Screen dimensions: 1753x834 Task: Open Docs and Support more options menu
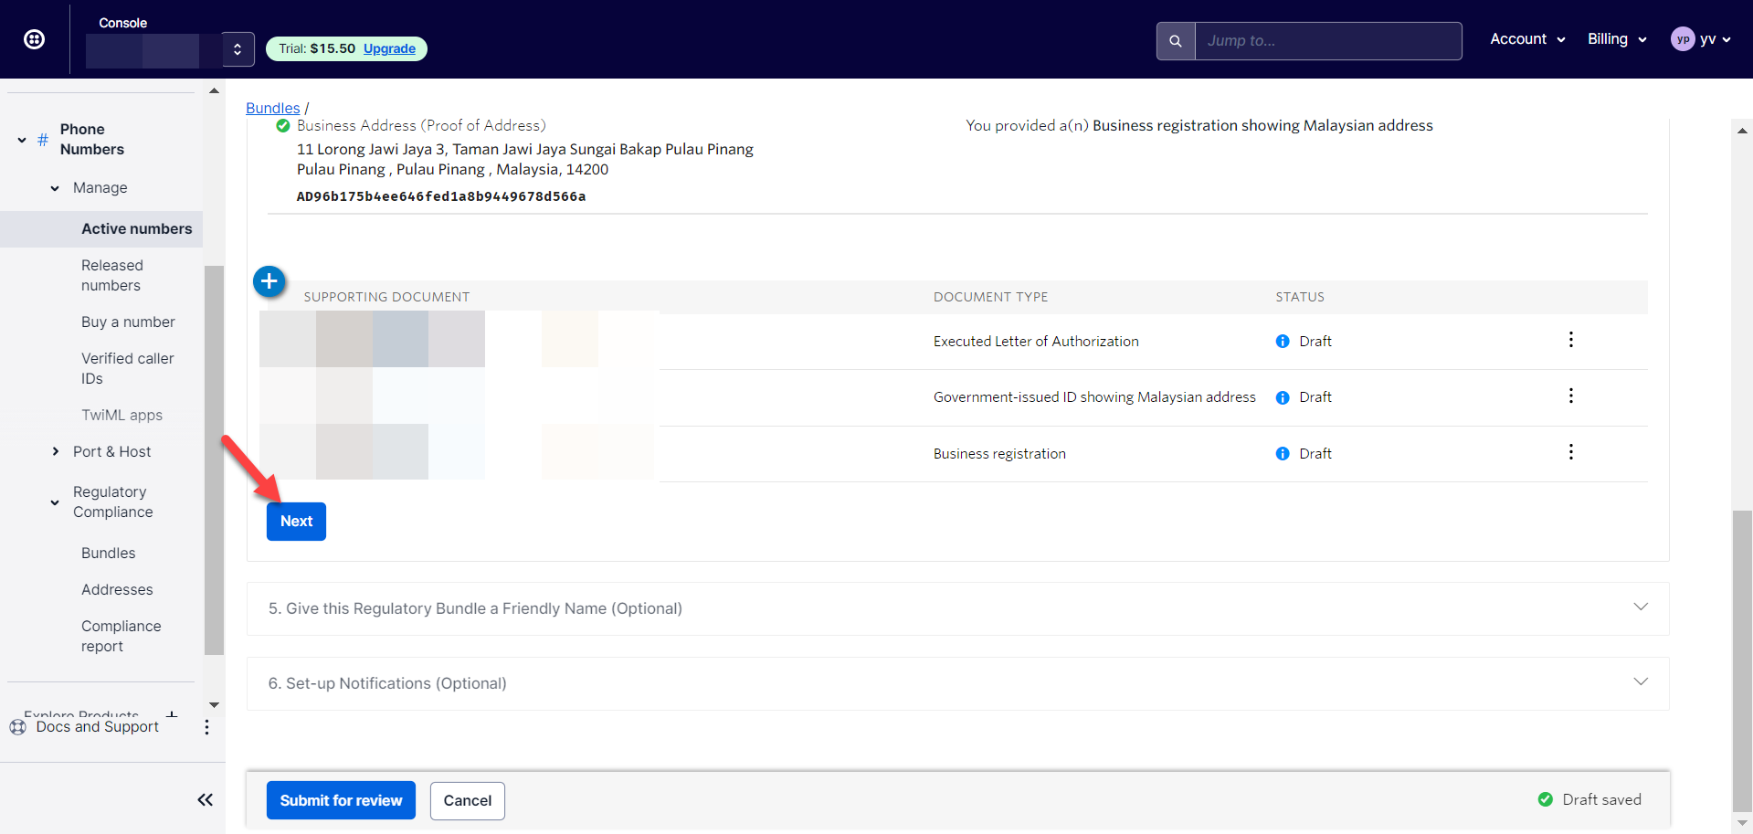206,727
